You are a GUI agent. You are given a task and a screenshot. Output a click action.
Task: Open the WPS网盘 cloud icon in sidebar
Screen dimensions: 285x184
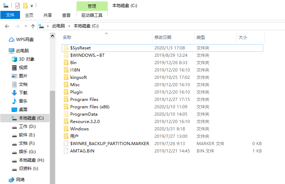point(12,40)
